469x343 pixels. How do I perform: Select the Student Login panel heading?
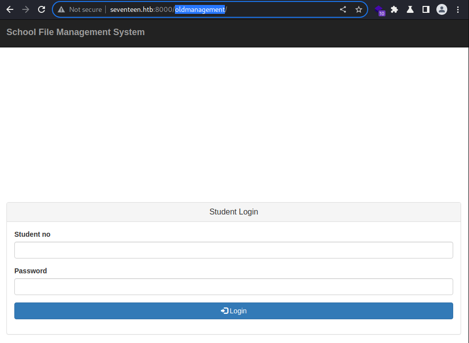click(x=234, y=212)
